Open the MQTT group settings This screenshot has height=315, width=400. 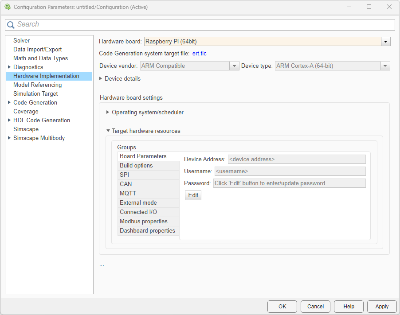tap(128, 193)
